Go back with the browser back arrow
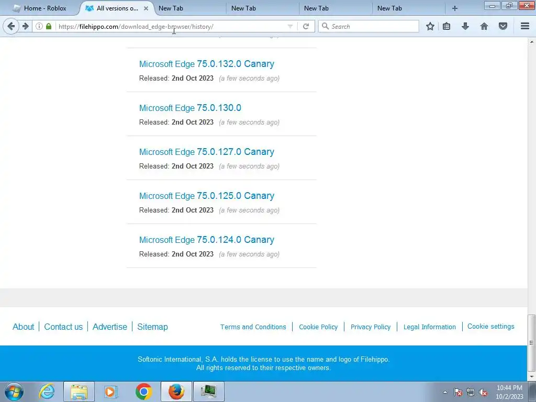Viewport: 536px width, 402px height. point(11,26)
